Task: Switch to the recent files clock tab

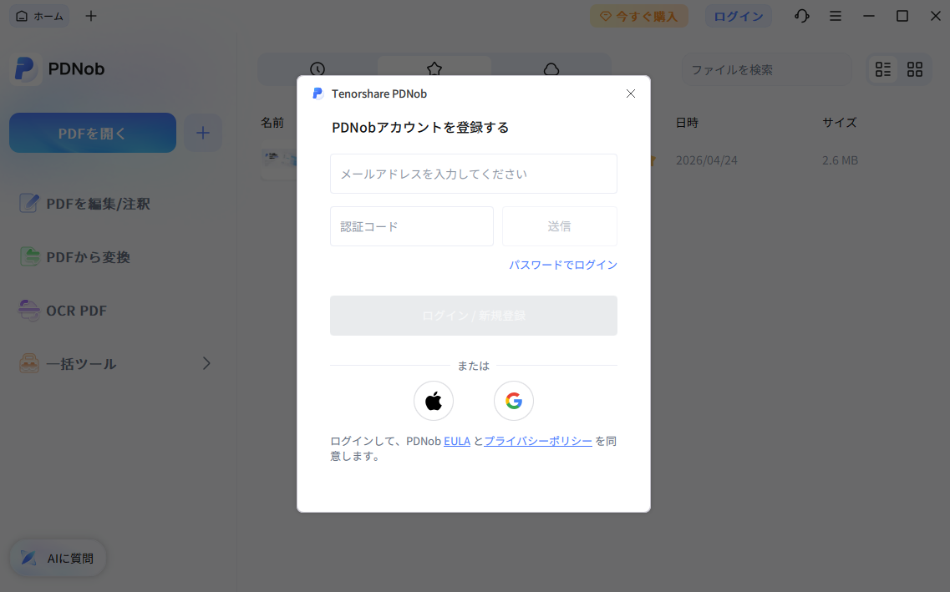Action: pyautogui.click(x=318, y=69)
